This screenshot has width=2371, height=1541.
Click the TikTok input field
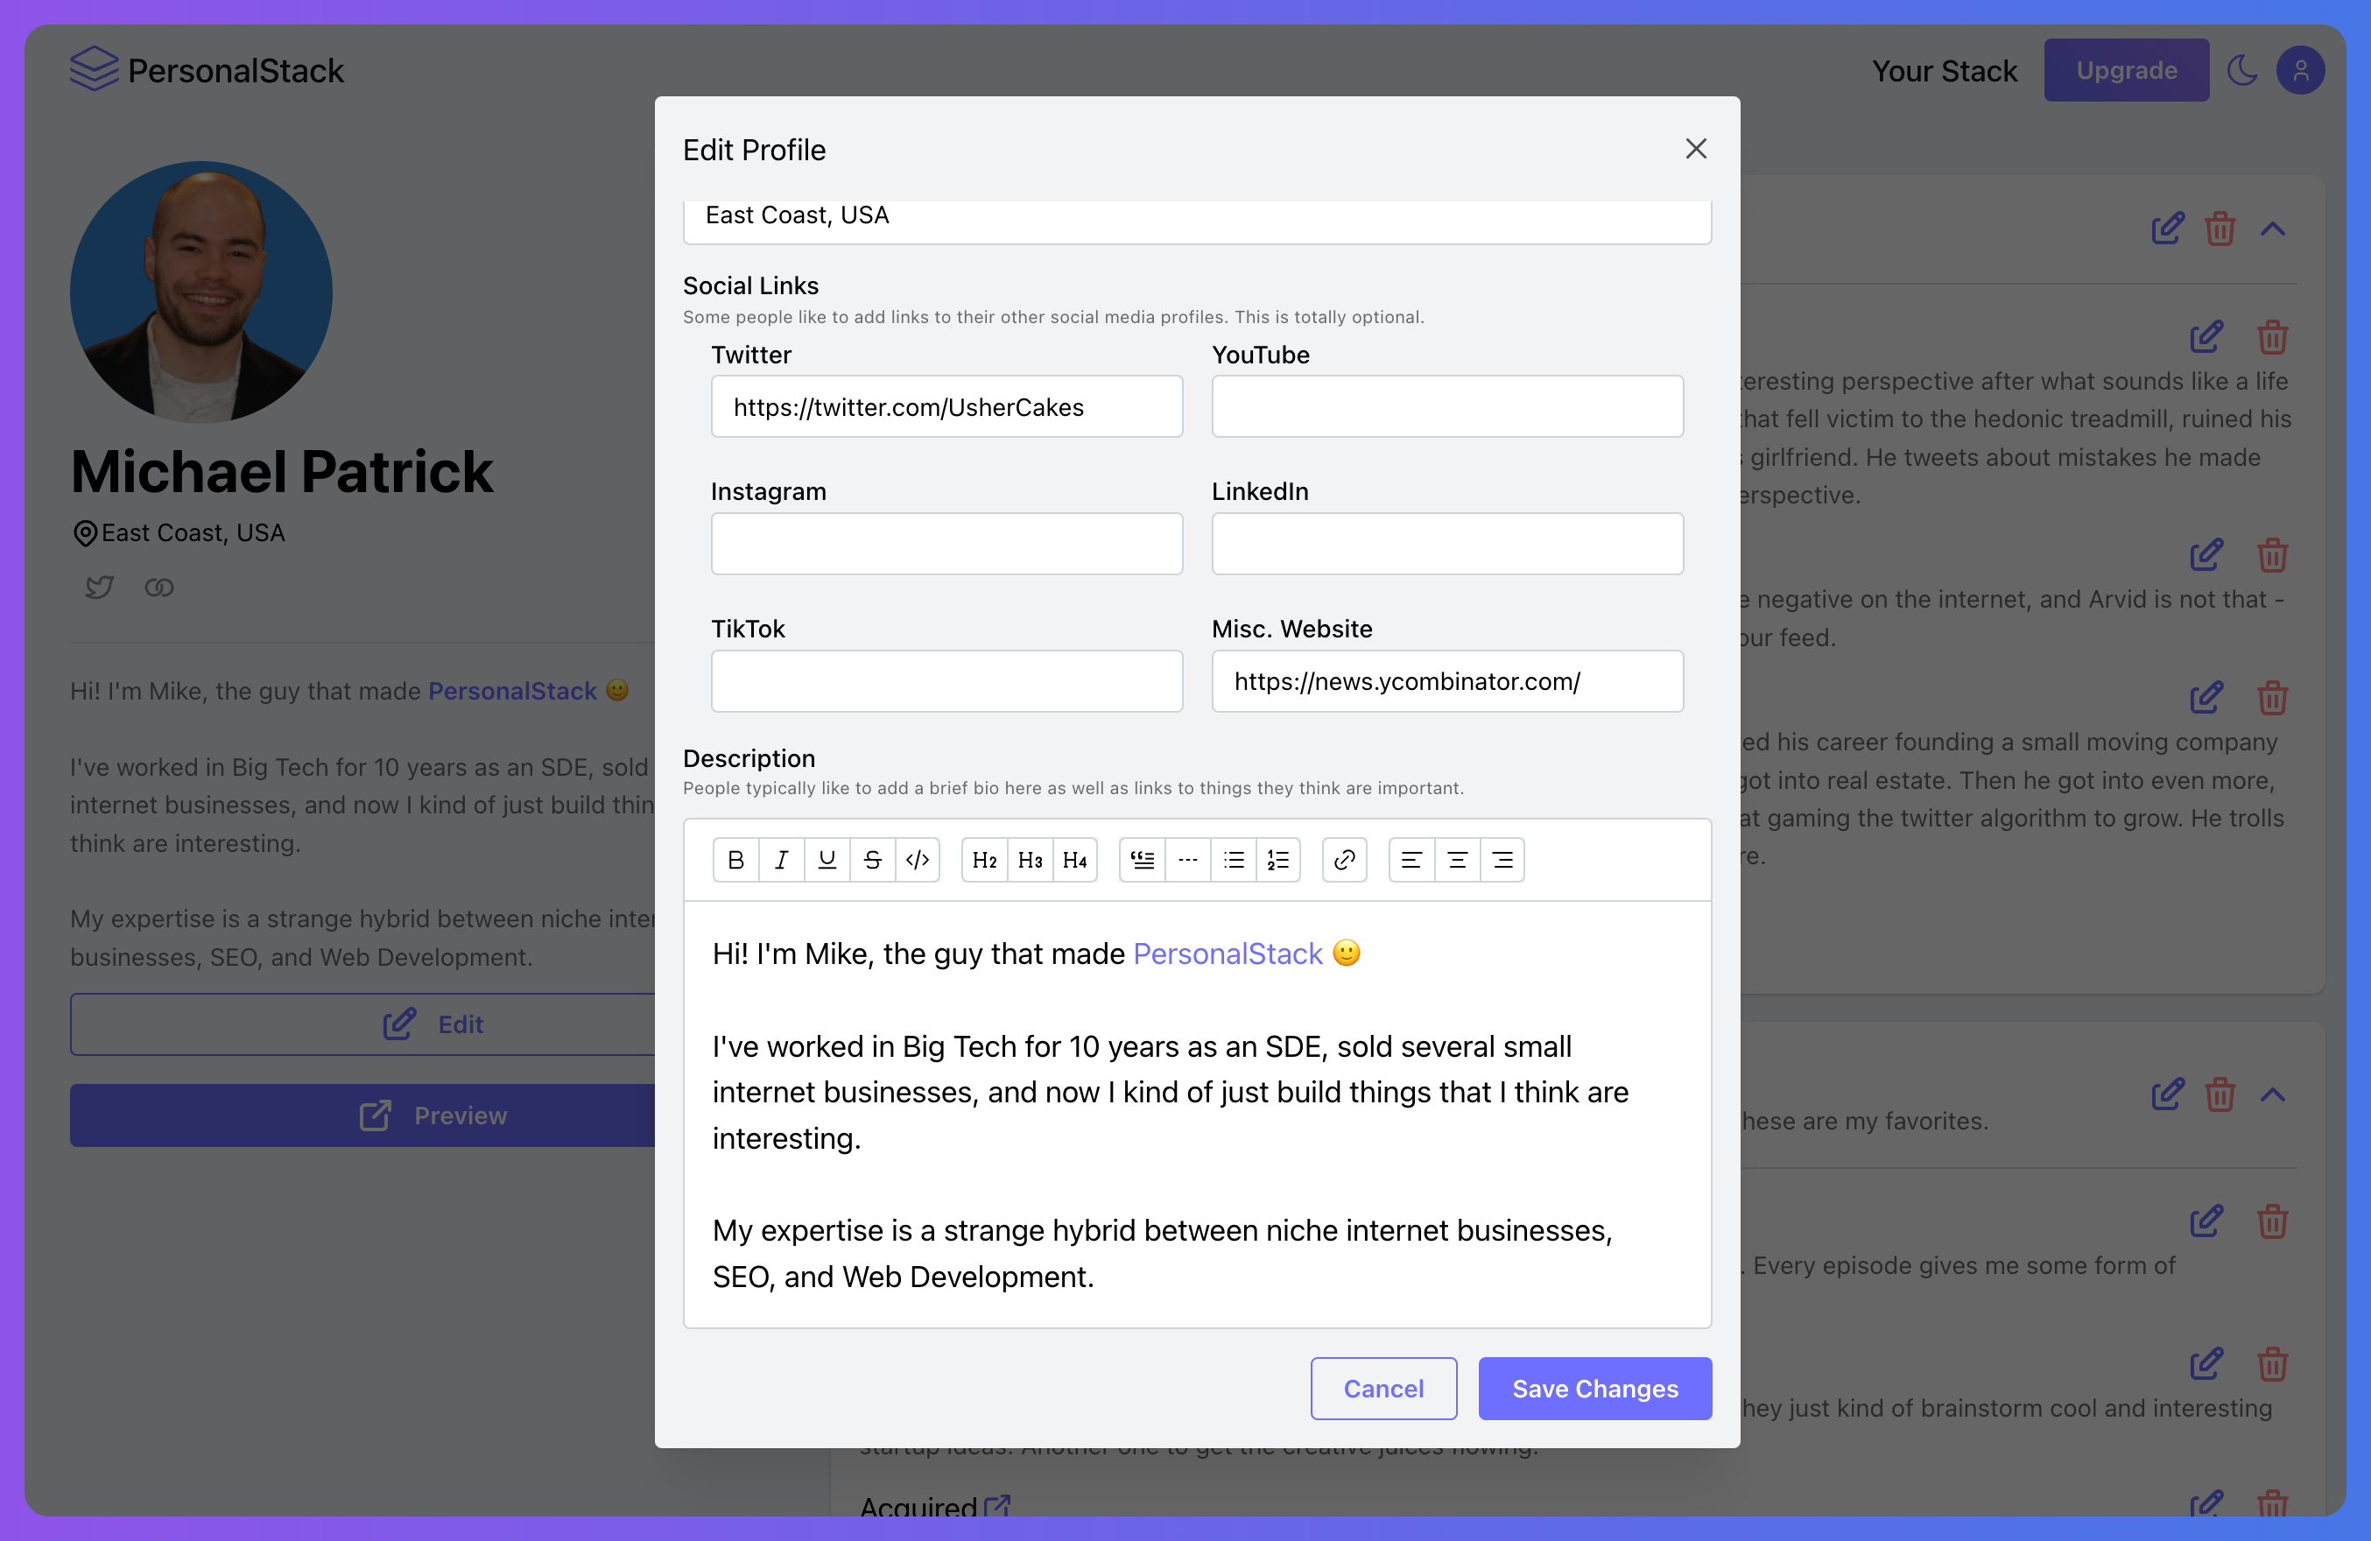point(946,681)
